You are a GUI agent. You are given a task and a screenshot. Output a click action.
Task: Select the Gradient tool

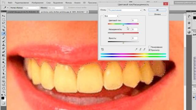pos(3,55)
